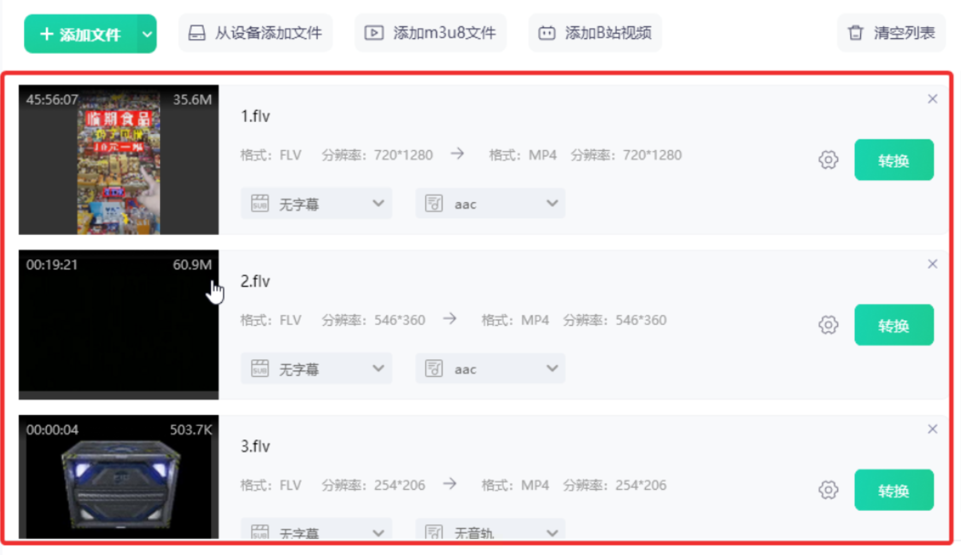This screenshot has height=555, width=961.
Task: Open settings gear for 2.flv
Action: (828, 325)
